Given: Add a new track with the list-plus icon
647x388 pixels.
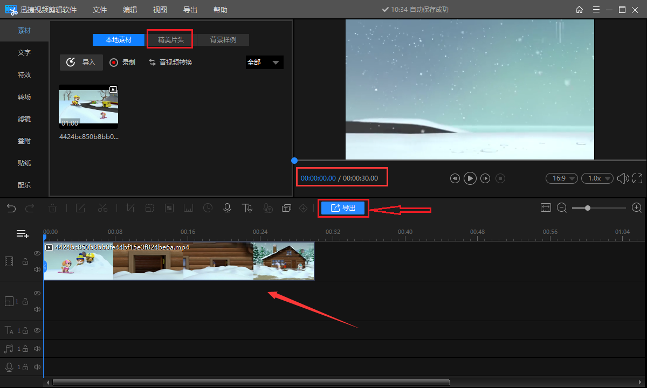Looking at the screenshot, I should 22,234.
